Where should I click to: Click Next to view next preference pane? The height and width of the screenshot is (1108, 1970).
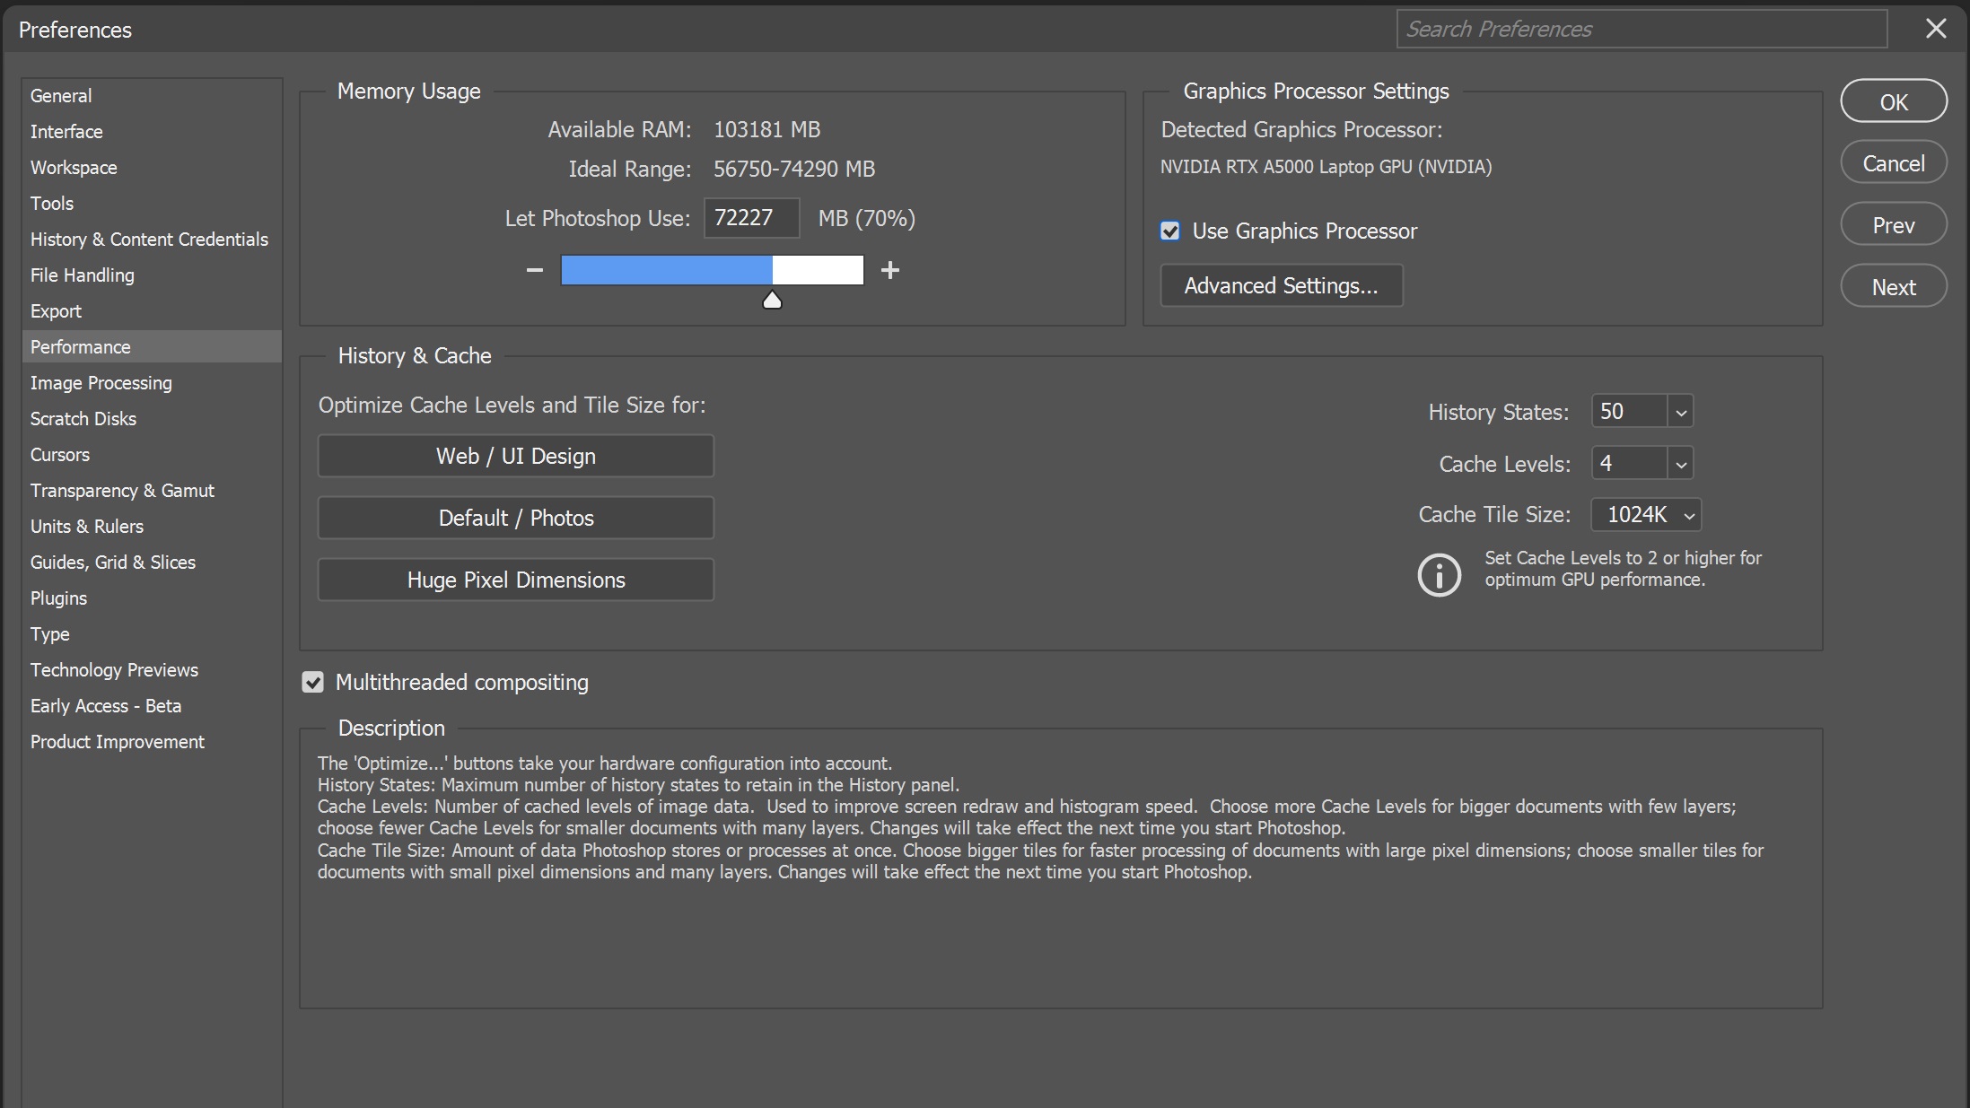[1893, 285]
